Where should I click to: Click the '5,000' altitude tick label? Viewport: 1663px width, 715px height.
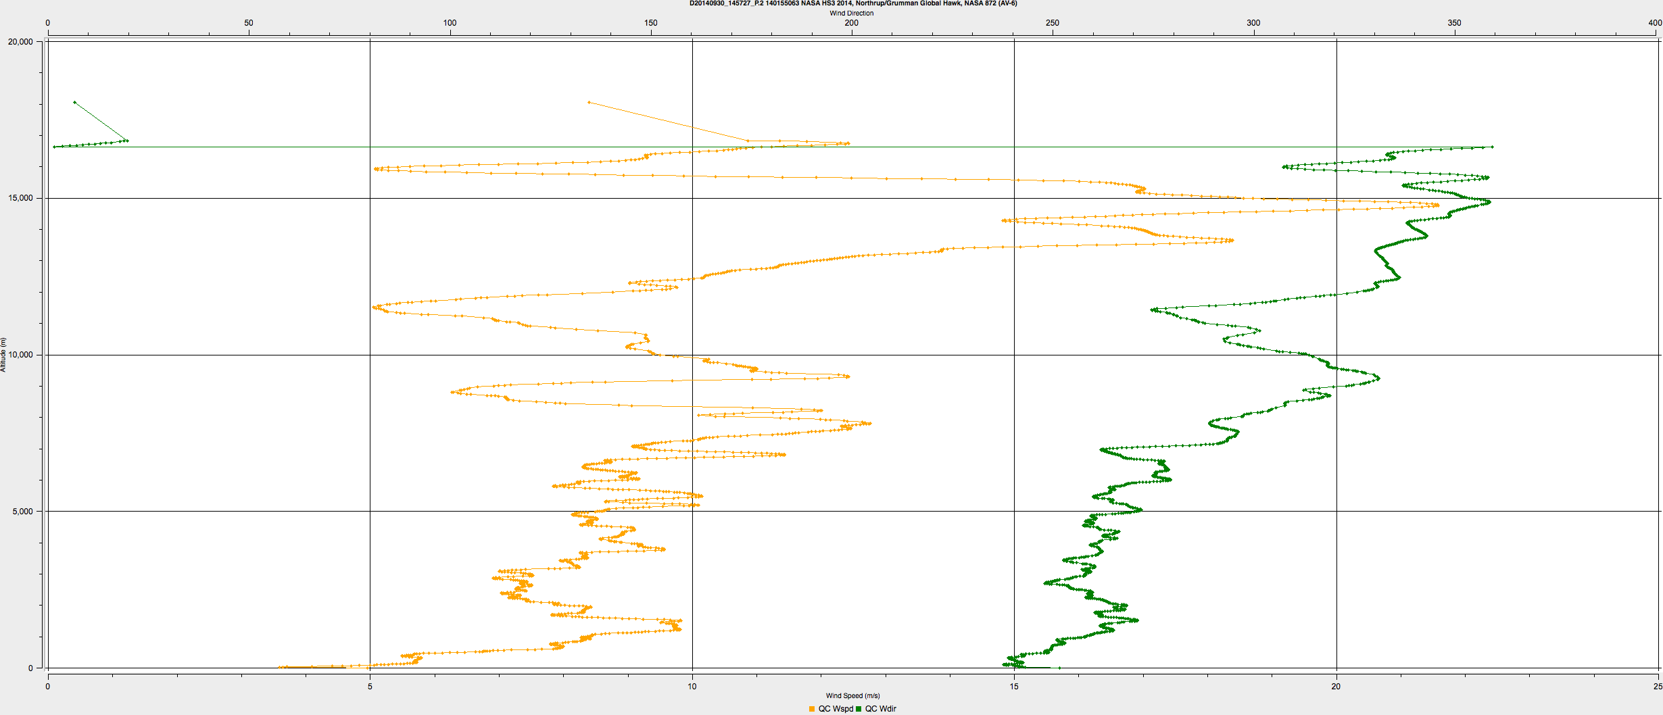pos(22,512)
